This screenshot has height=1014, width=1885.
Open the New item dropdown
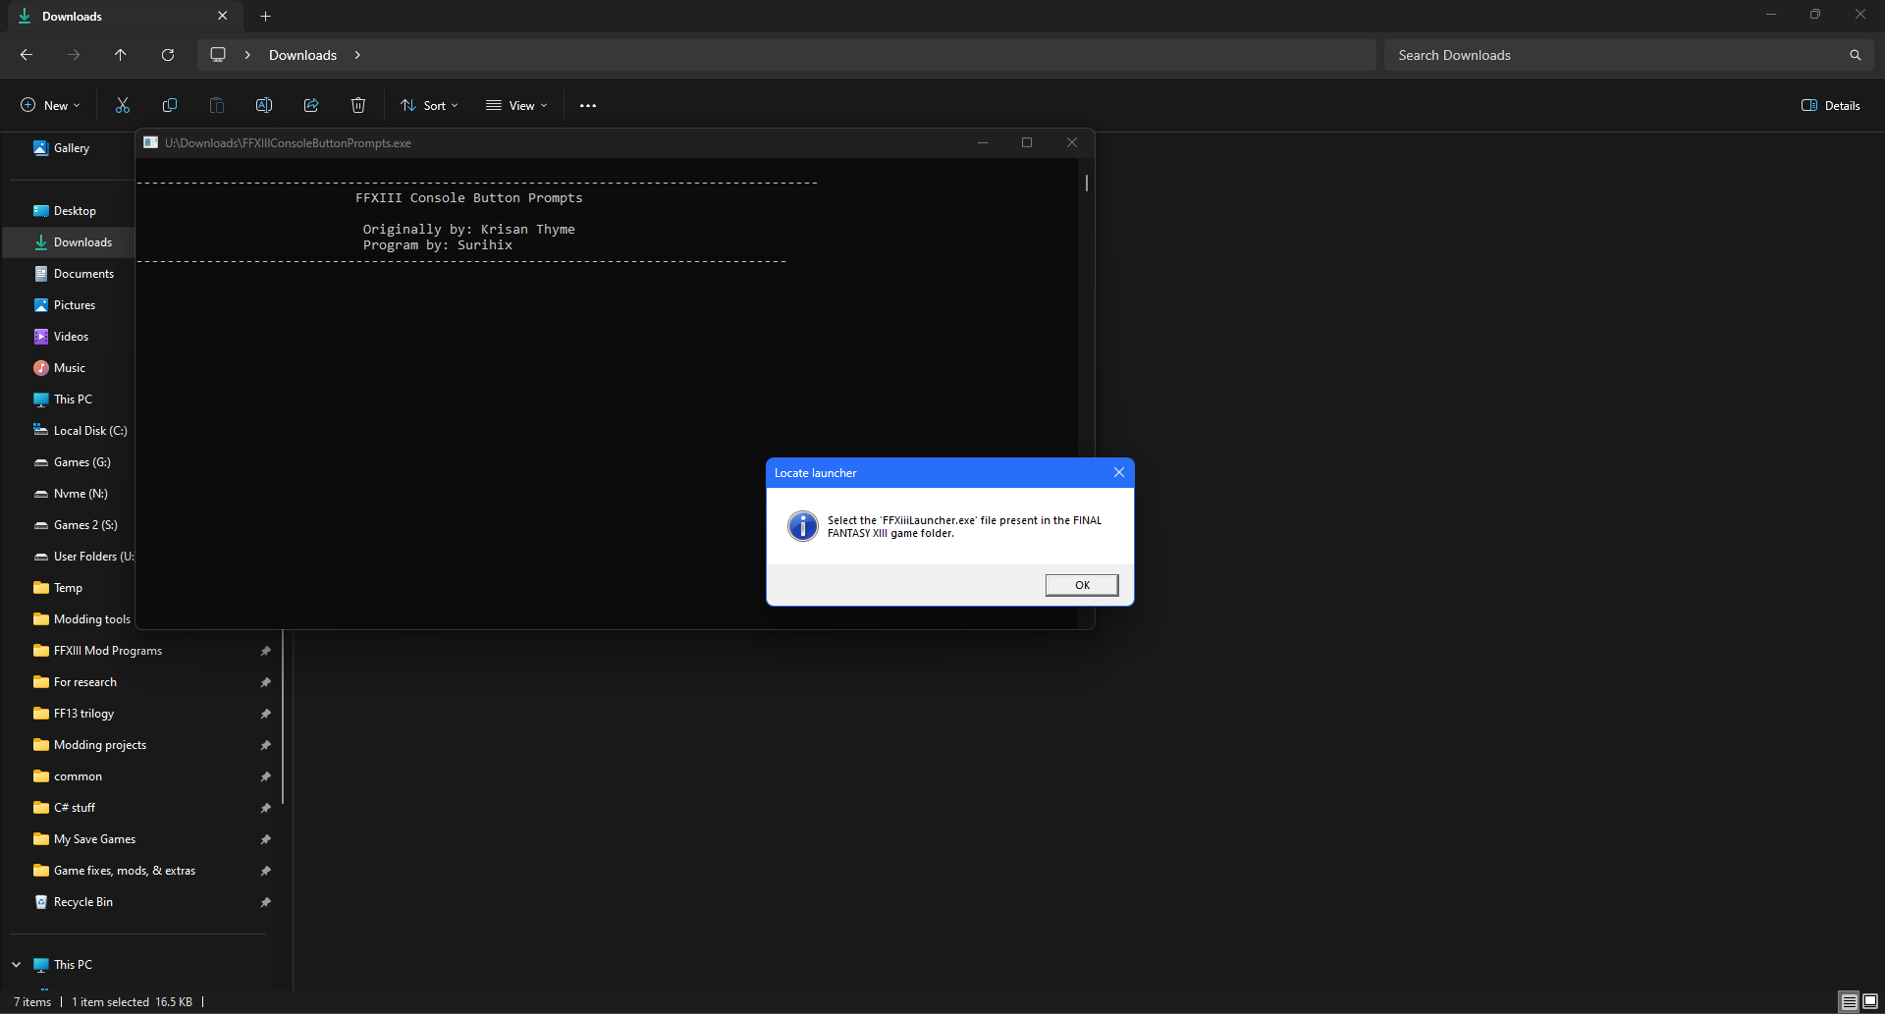pos(50,105)
